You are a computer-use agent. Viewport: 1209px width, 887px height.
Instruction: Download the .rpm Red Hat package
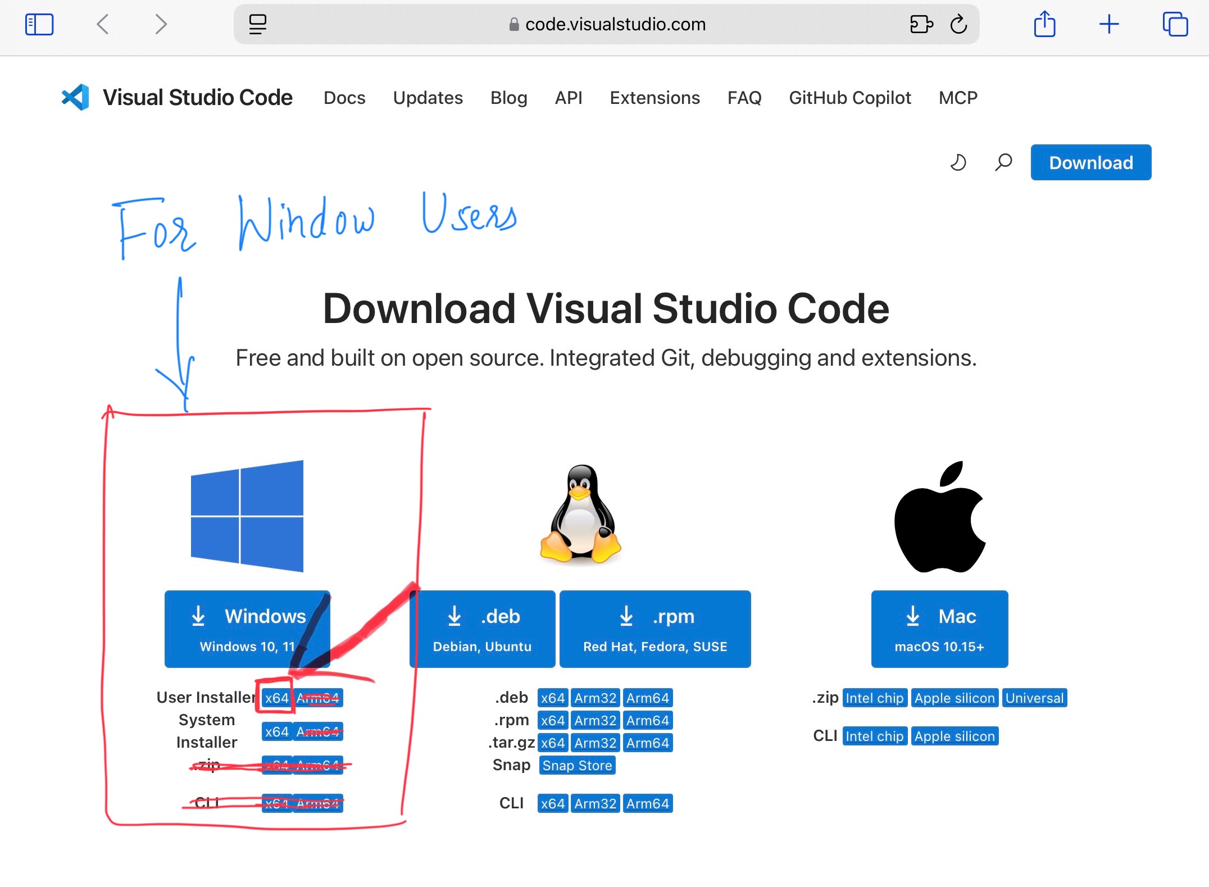pos(655,629)
